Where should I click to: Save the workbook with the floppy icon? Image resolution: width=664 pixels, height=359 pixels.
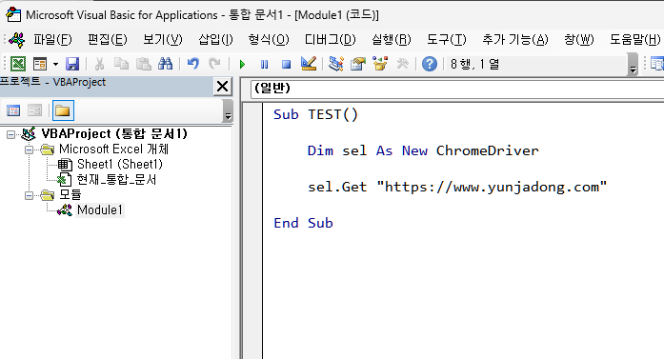(x=72, y=64)
